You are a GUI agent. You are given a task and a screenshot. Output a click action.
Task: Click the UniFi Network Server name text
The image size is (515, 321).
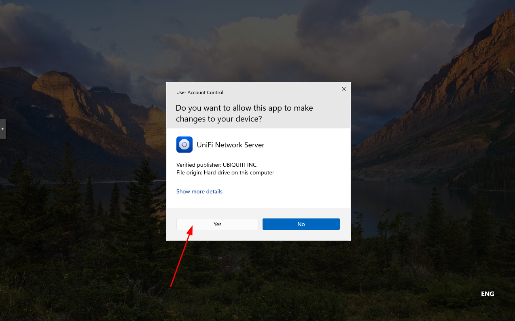point(230,145)
